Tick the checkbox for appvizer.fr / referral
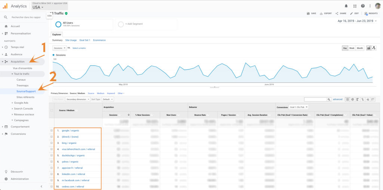The width and height of the screenshot is (383, 190). [x=52, y=168]
